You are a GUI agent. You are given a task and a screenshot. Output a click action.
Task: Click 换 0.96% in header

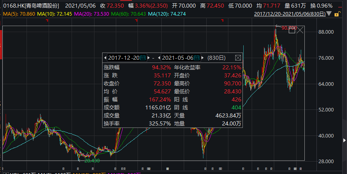coord(321,6)
